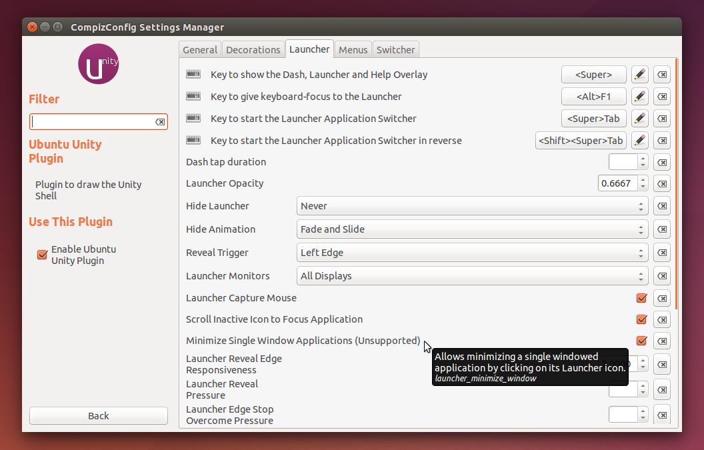Click pencil edit icon for Shift Super Tab binding
This screenshot has width=704, height=450.
640,141
